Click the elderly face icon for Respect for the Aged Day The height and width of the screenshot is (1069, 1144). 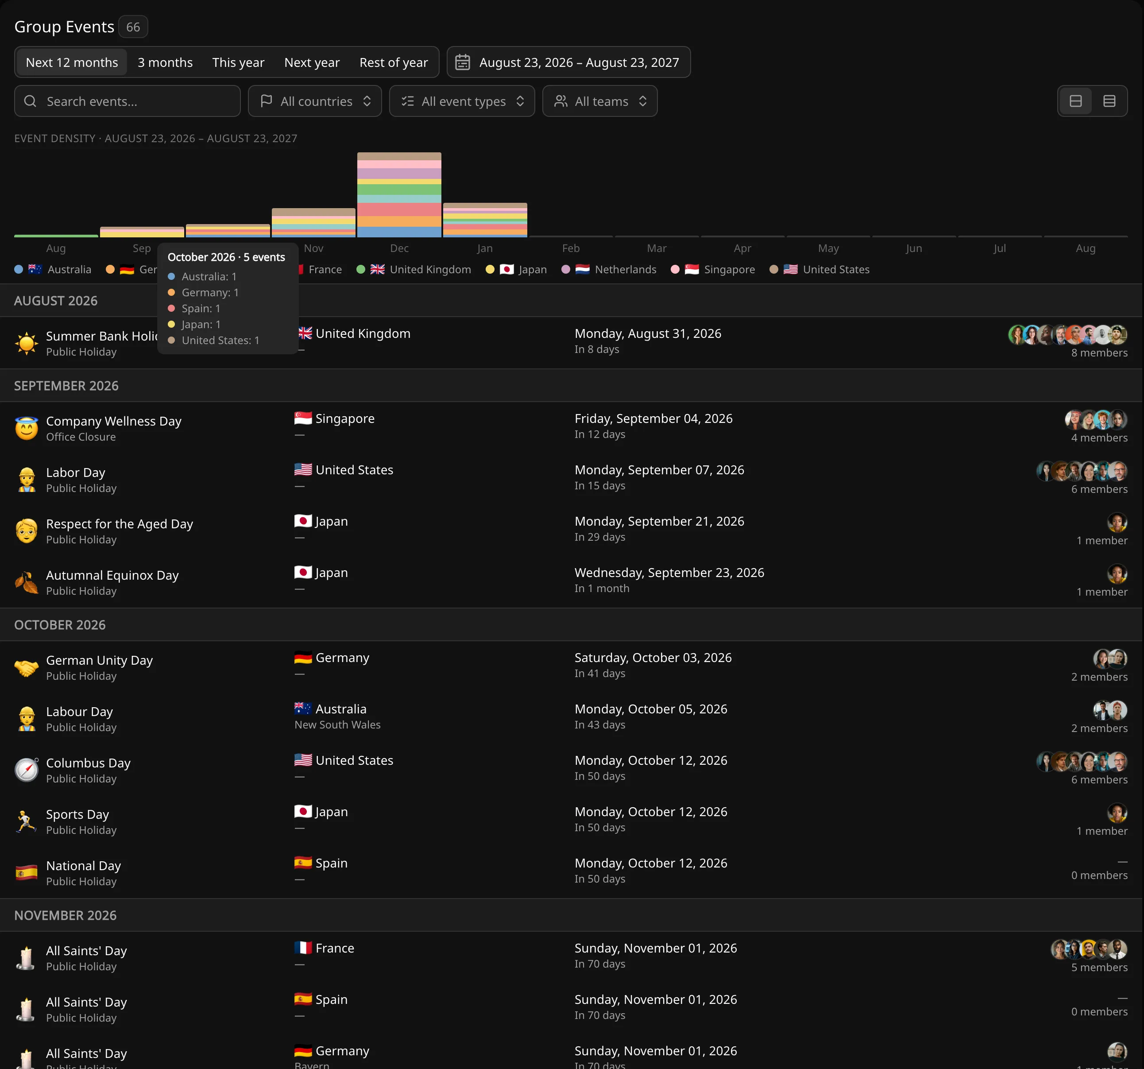coord(27,531)
